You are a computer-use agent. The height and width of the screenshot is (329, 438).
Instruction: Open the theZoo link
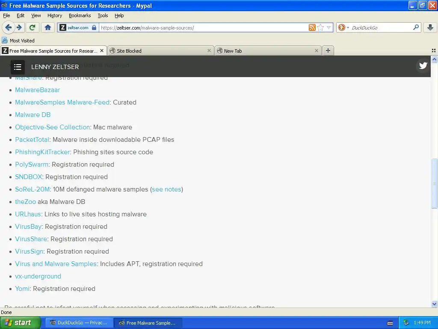(x=25, y=202)
